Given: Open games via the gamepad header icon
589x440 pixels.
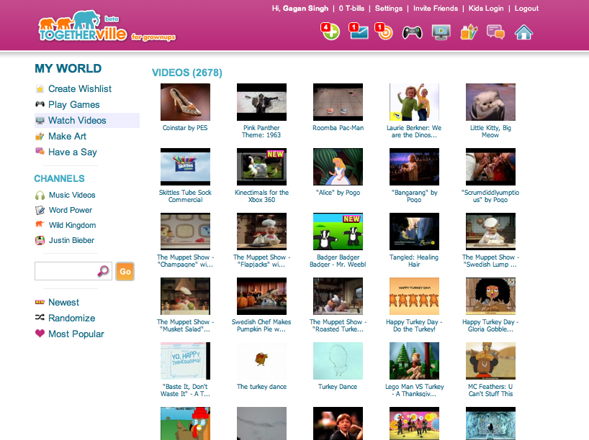Looking at the screenshot, I should point(412,32).
